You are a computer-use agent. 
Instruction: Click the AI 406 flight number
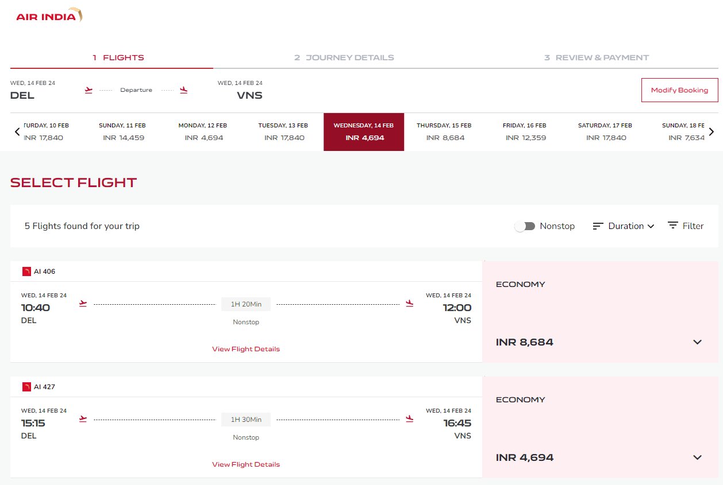tap(45, 271)
